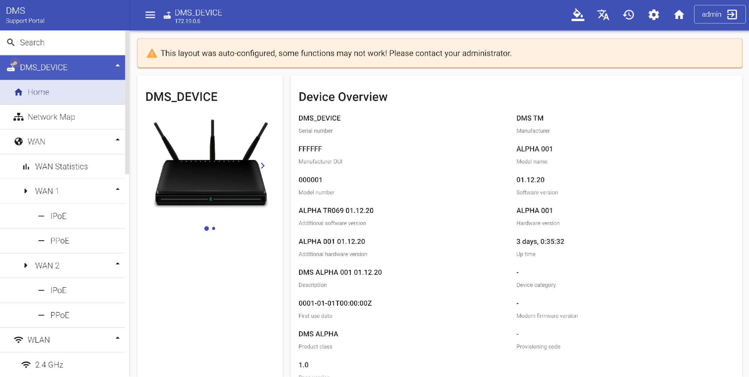Click the history clock icon
Screen dimensions: 749x377
point(628,15)
